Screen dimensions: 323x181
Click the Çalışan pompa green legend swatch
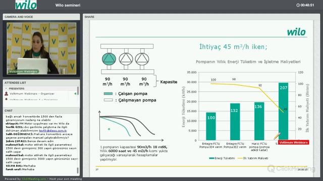[x=108, y=94]
